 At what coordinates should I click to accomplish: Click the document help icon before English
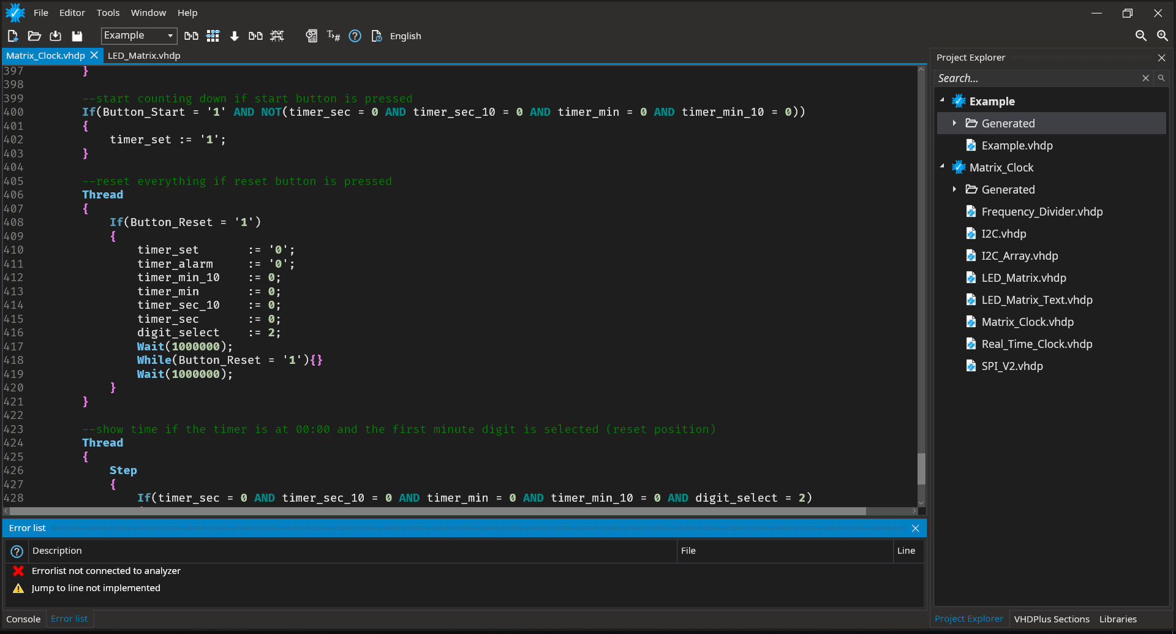pos(377,36)
